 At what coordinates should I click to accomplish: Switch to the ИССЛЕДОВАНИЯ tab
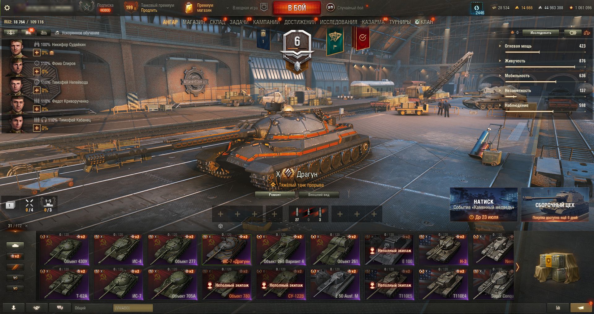[x=338, y=22]
